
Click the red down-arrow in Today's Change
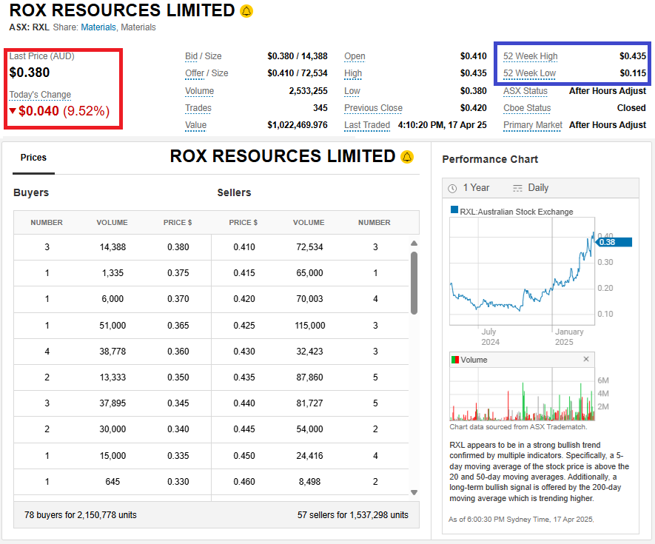coord(13,112)
